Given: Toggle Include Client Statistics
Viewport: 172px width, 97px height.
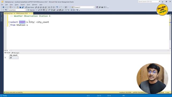Looking at the screenshot, I should (x=54, y=10).
